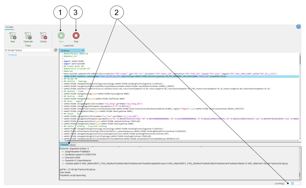Click the 'import smPmIr3V260' code line
The height and width of the screenshot is (188, 306).
[x=74, y=61]
